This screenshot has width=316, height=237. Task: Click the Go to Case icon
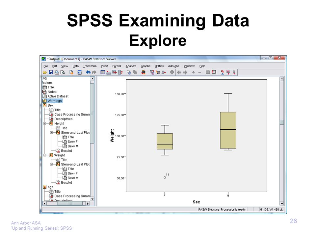tap(108, 72)
